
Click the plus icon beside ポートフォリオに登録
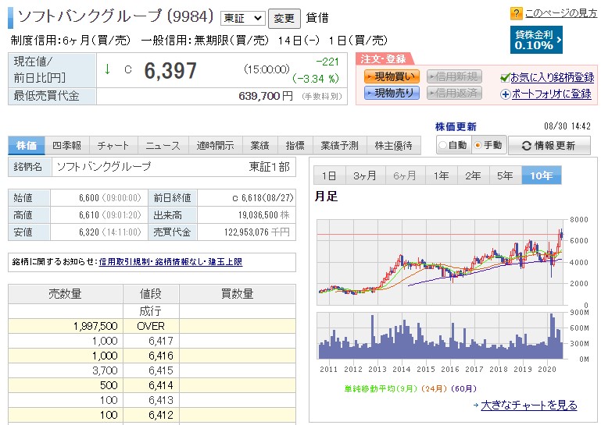click(x=506, y=94)
